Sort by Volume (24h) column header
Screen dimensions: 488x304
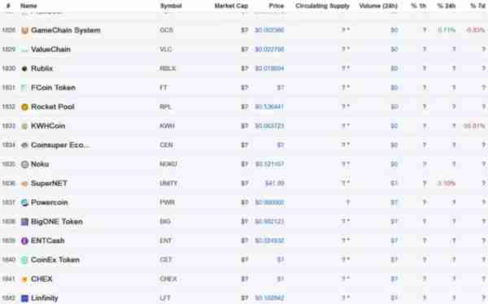pyautogui.click(x=378, y=6)
